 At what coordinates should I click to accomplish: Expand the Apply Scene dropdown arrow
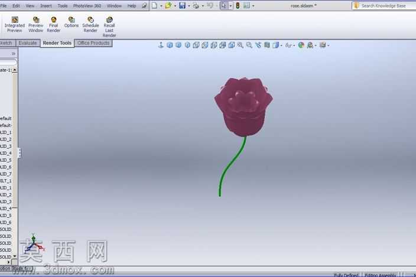(x=316, y=45)
